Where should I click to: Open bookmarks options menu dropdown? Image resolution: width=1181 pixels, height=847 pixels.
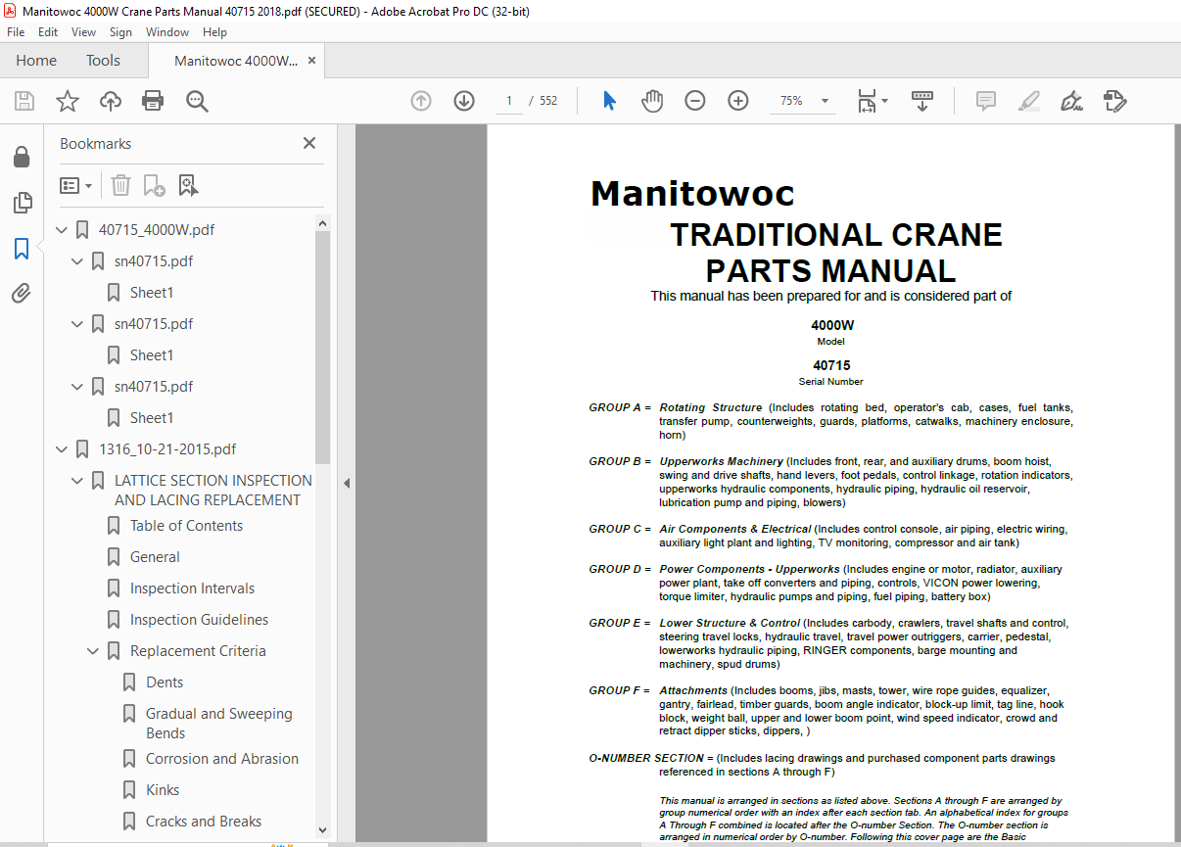(76, 185)
